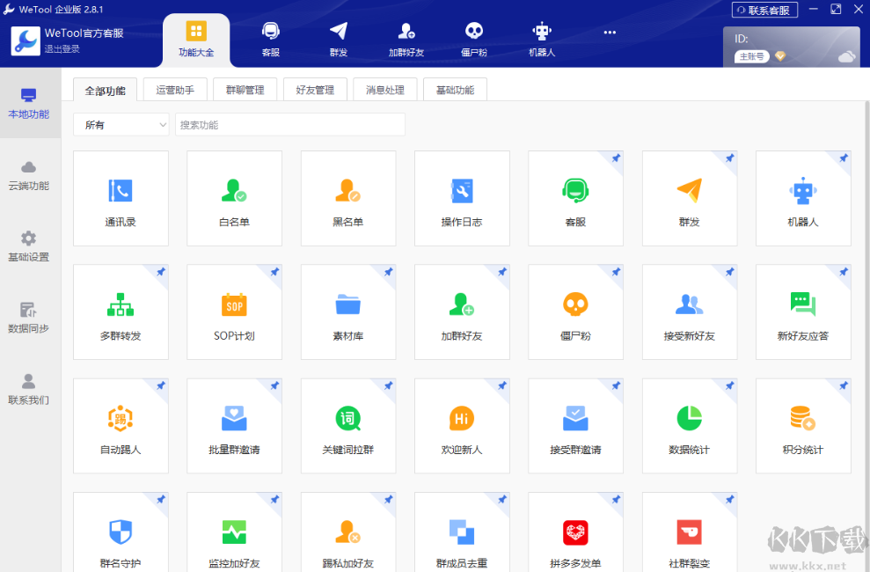Select 基础设置 in the left sidebar

(x=29, y=246)
